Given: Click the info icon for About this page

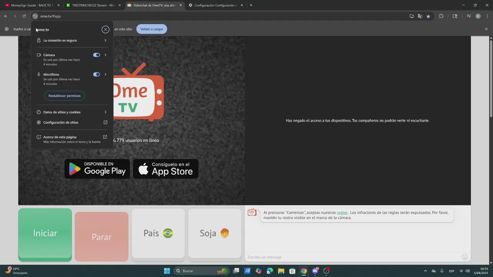Looking at the screenshot, I should click(x=39, y=137).
